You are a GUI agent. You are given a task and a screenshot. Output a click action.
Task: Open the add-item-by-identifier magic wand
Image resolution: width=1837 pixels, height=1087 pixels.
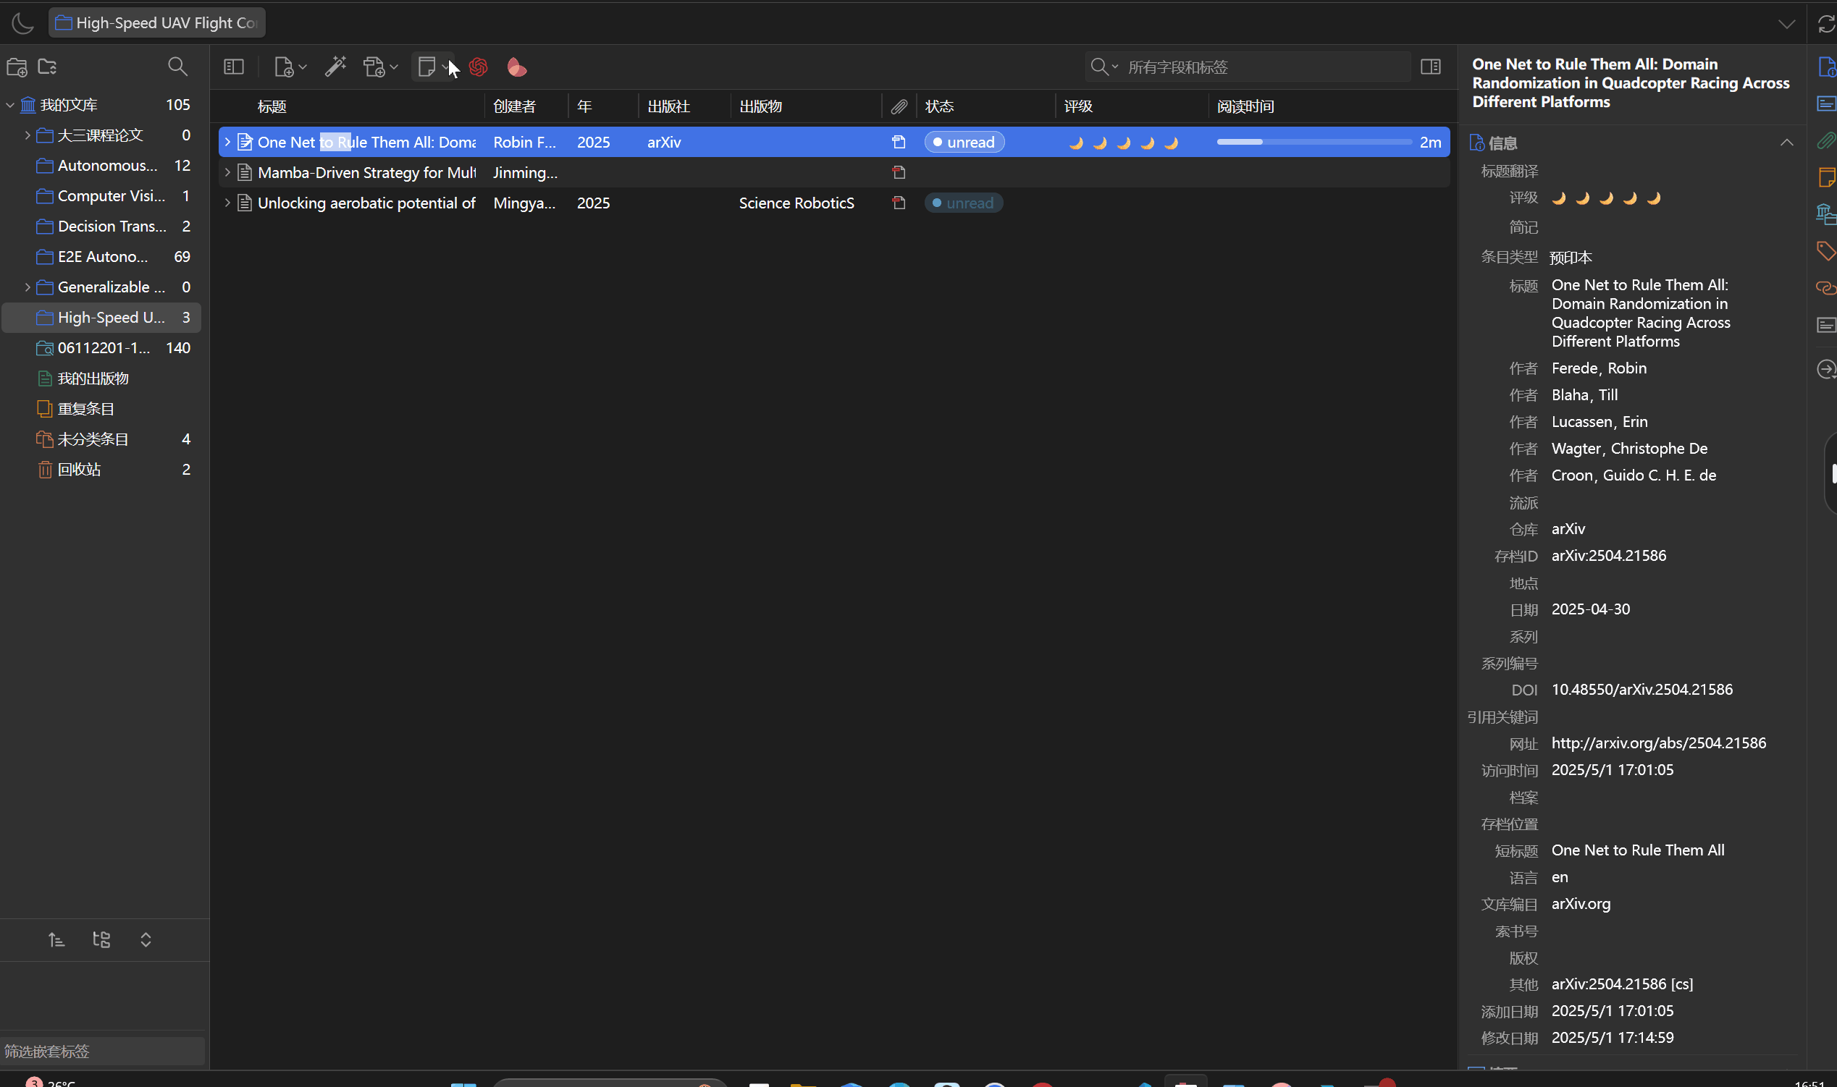(335, 67)
